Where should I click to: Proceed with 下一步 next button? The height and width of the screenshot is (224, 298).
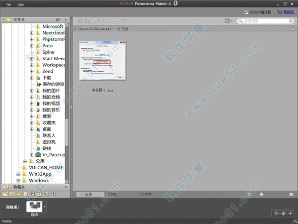pos(283,214)
